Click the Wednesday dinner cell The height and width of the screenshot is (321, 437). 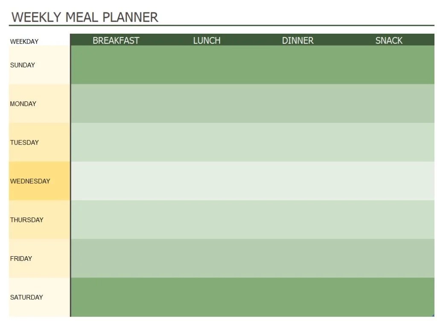(297, 181)
